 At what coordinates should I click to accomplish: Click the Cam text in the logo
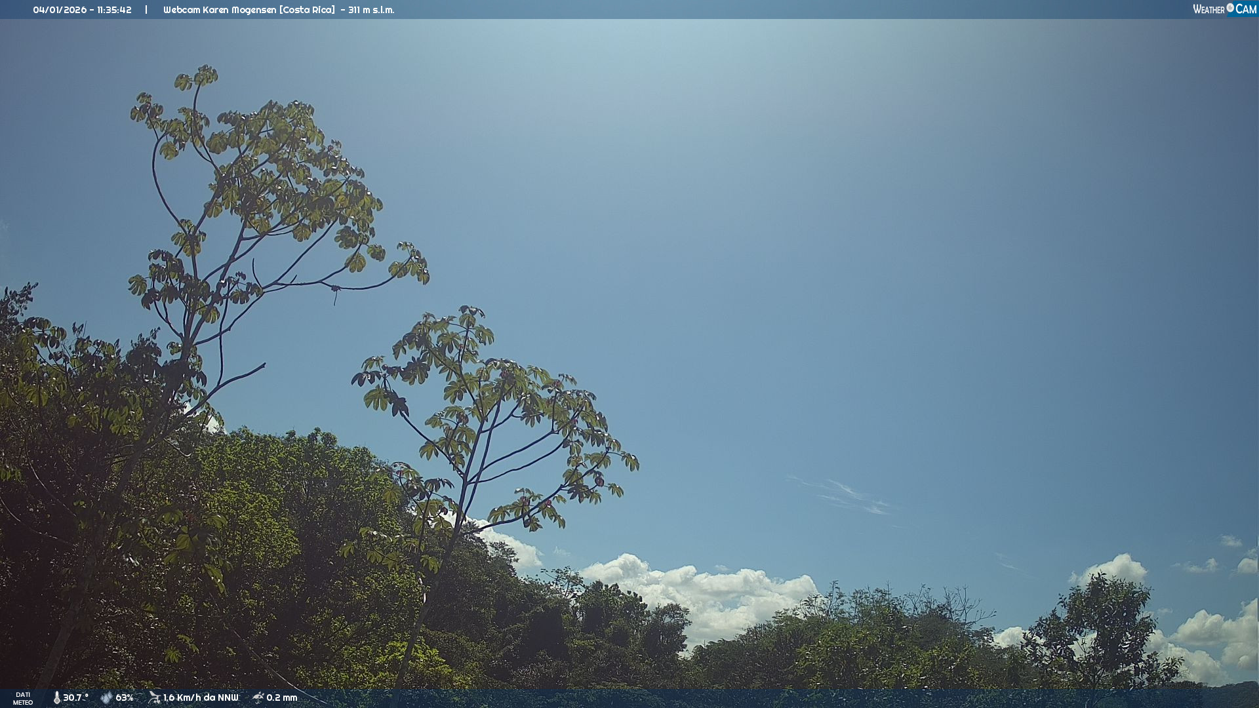(1246, 9)
